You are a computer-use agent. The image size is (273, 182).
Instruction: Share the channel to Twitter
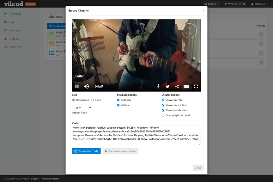[167, 86]
